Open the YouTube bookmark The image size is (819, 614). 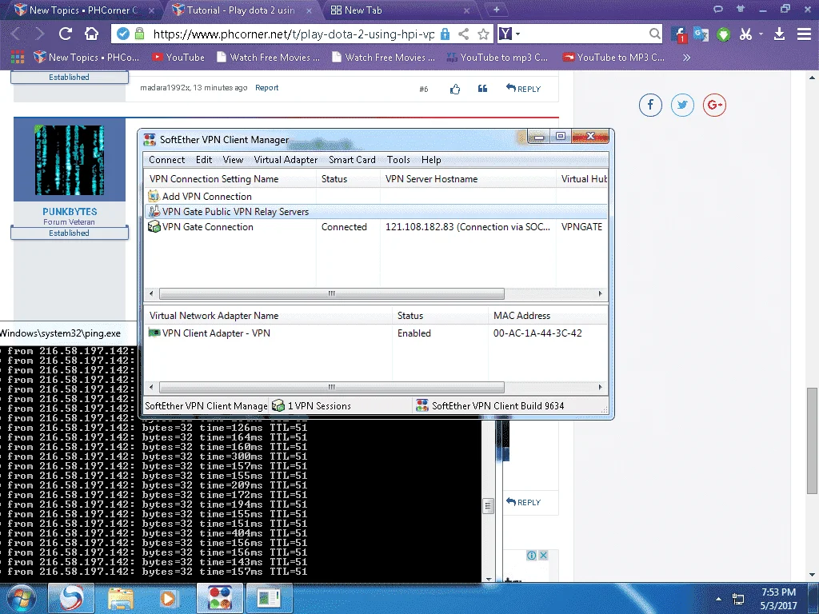(178, 58)
